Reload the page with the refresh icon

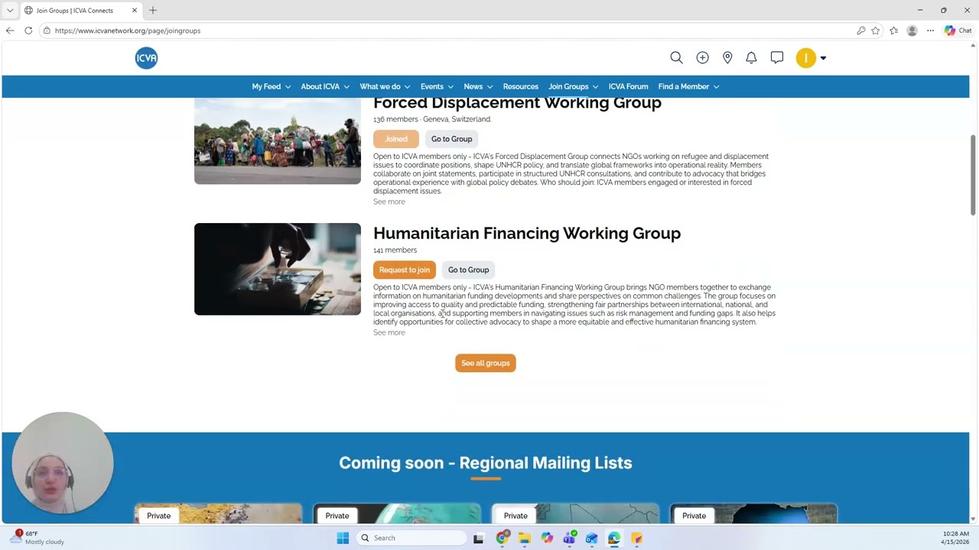pos(28,31)
